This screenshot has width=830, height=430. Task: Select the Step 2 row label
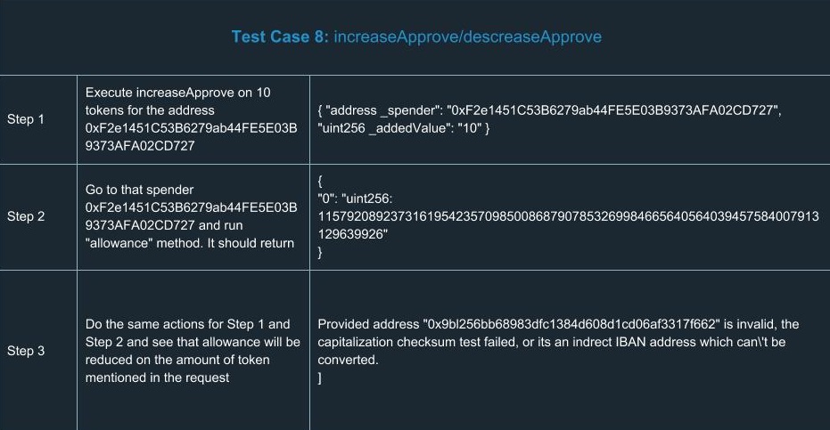26,216
